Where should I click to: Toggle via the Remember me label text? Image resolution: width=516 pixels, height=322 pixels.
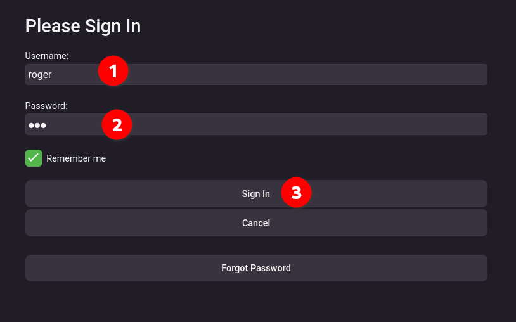pyautogui.click(x=76, y=158)
